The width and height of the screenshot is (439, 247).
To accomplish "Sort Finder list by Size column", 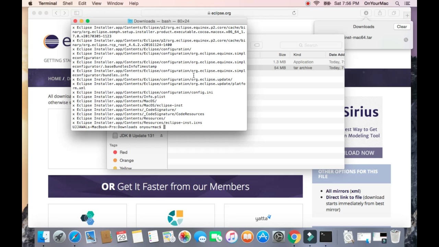I will pyautogui.click(x=282, y=55).
